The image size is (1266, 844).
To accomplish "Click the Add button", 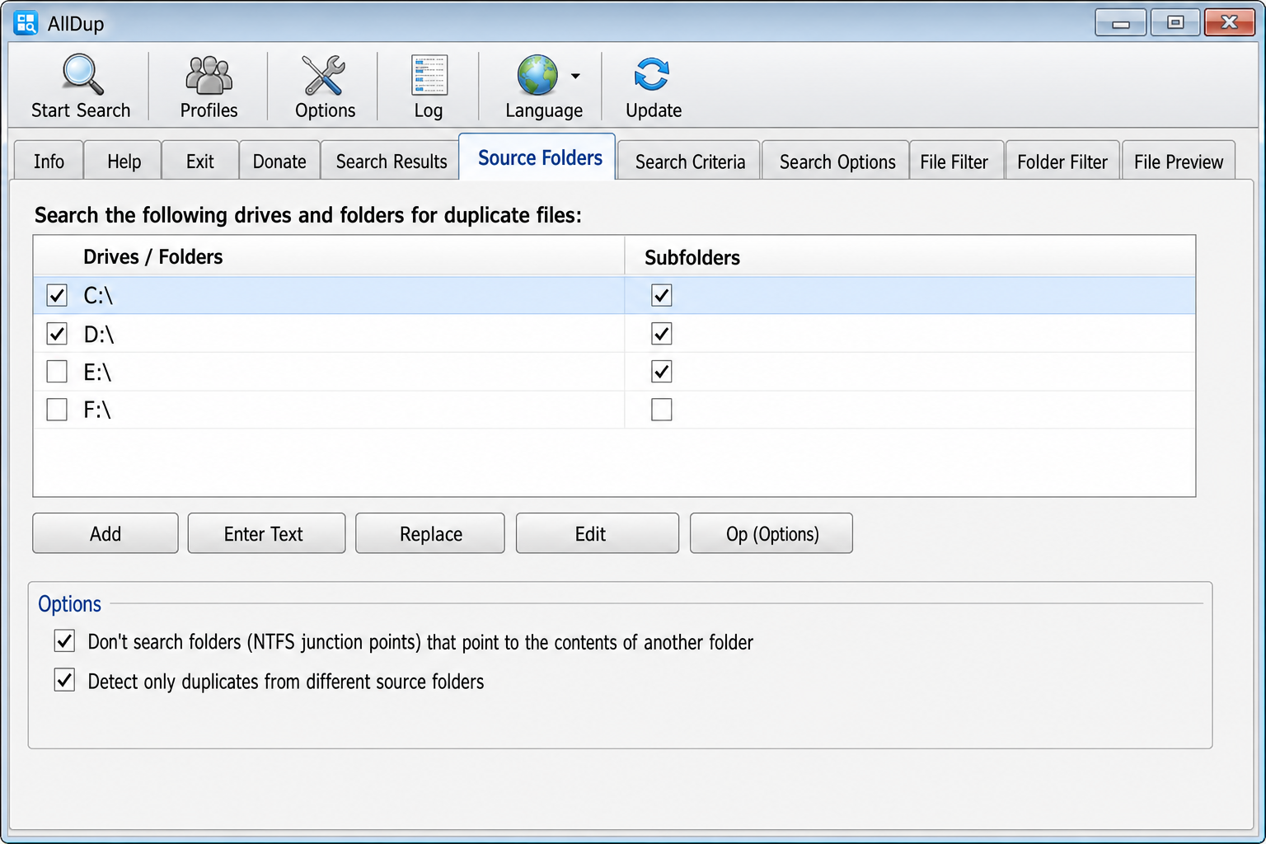I will point(105,533).
